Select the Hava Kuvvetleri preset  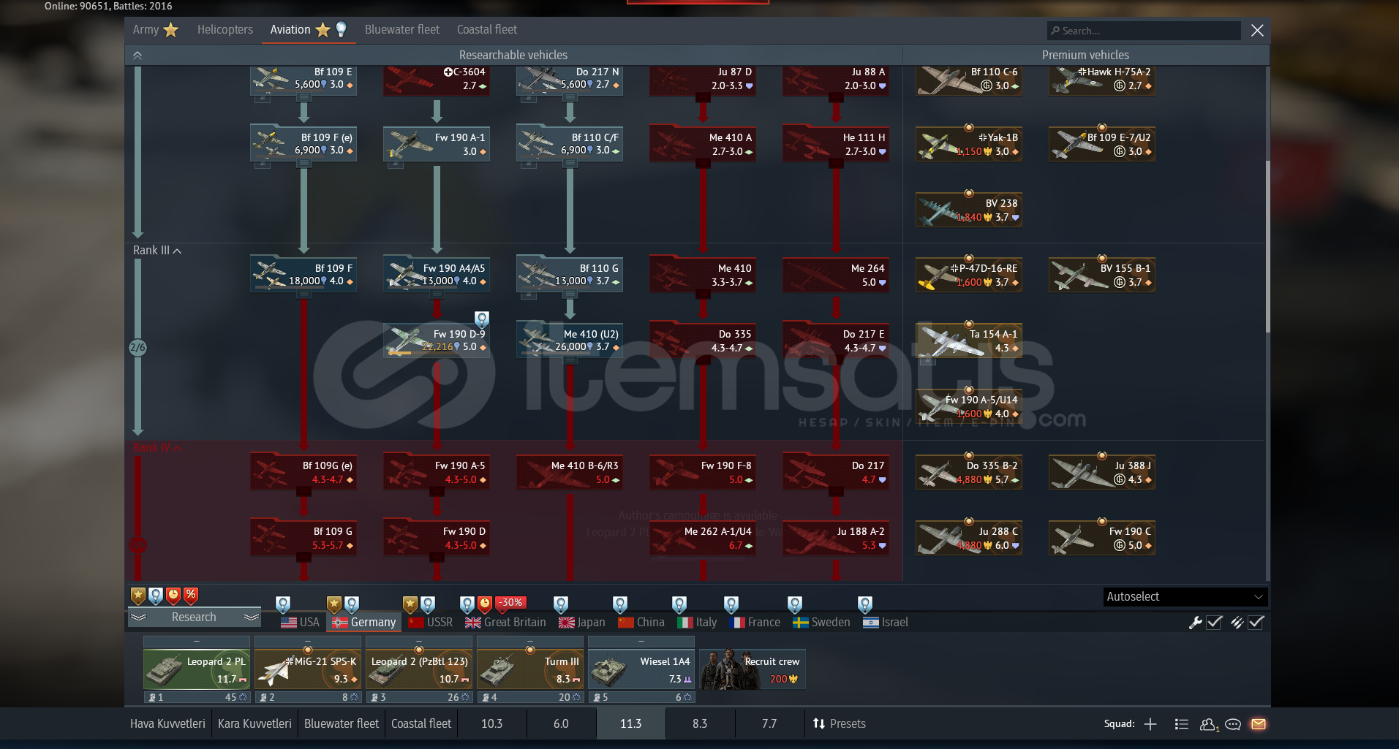tap(167, 724)
